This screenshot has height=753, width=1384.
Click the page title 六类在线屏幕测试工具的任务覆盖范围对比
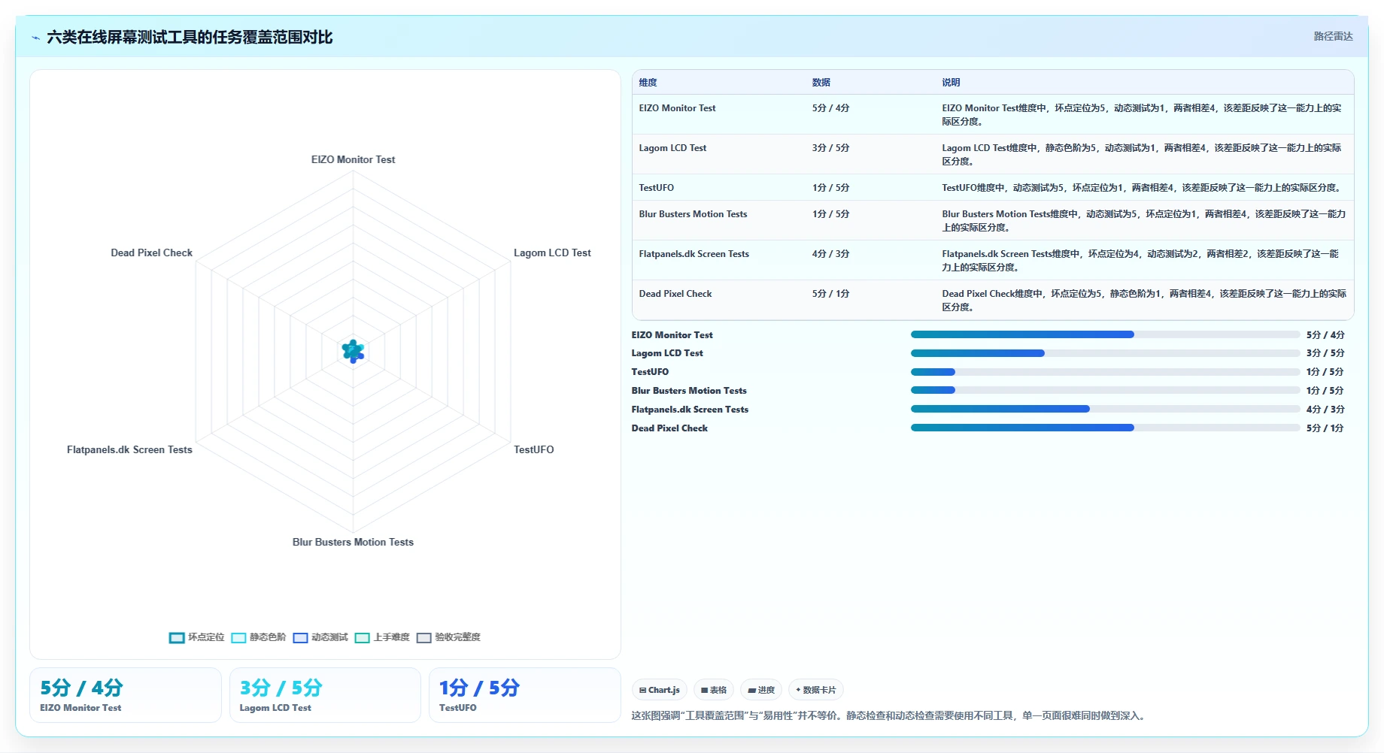point(190,37)
